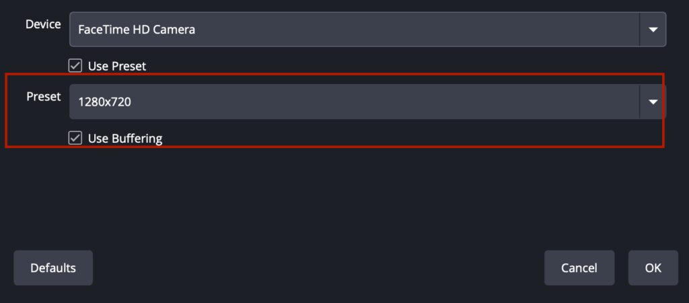Screen dimensions: 689x303
Task: Change resolution from 1280x720
Action: coord(354,102)
